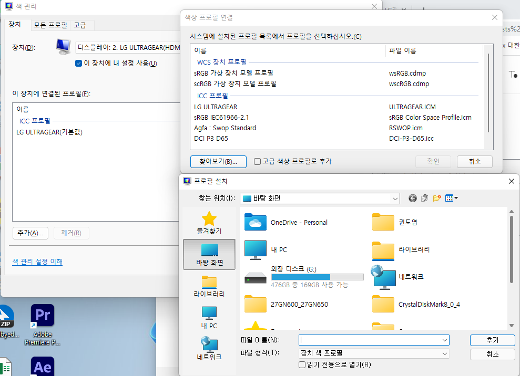Select Agfa : Swop Standard profile
520x376 pixels.
coord(337,128)
